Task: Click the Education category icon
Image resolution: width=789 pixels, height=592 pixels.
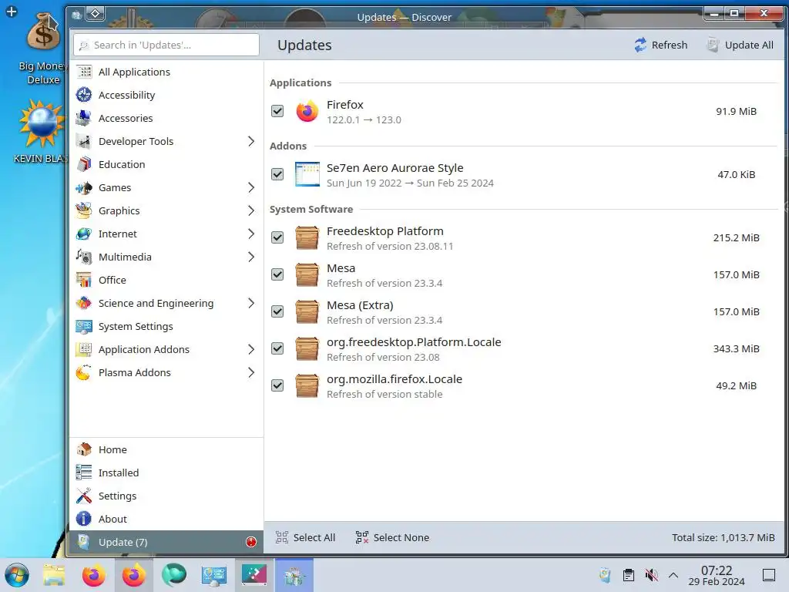Action: coord(83,164)
